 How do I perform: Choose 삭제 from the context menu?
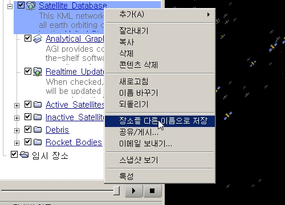[160, 54]
